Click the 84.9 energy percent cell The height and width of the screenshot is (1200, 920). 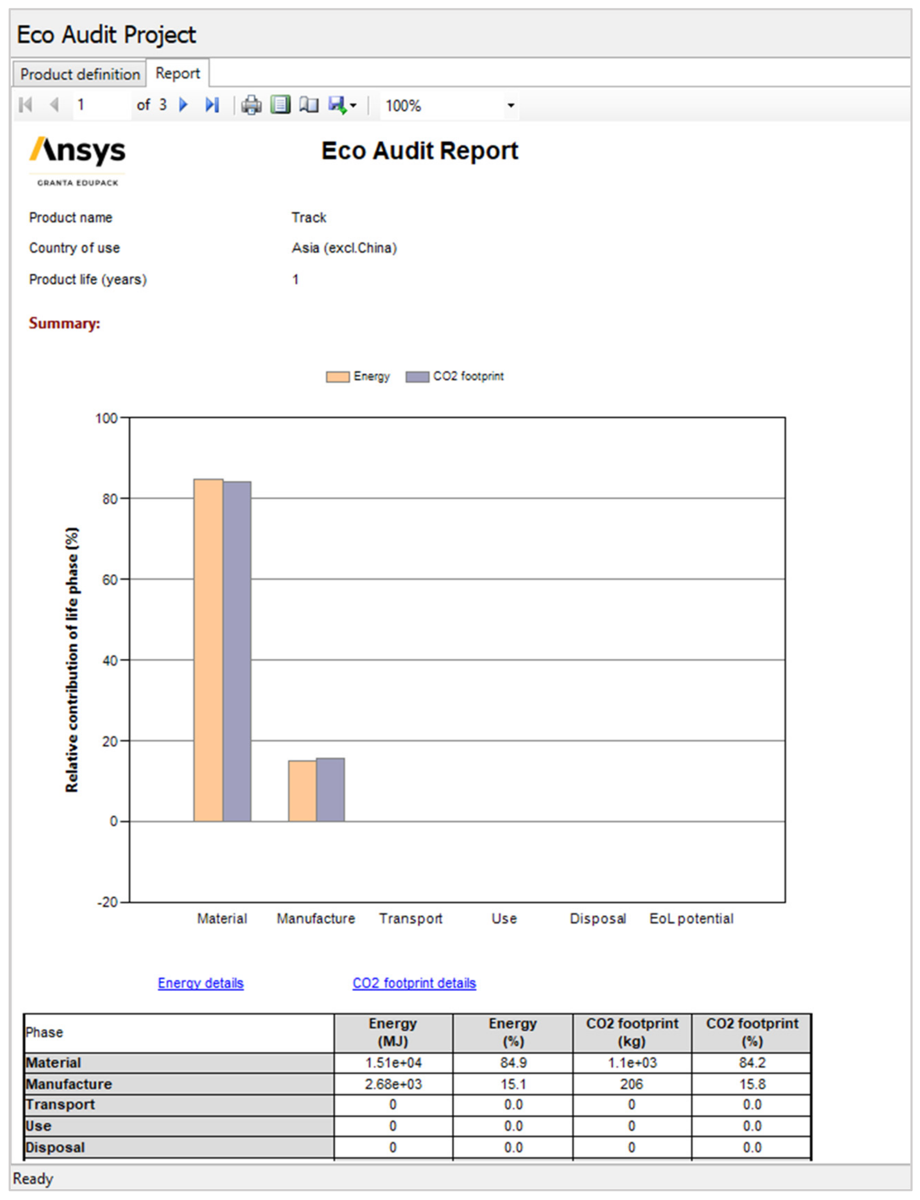coord(513,1062)
